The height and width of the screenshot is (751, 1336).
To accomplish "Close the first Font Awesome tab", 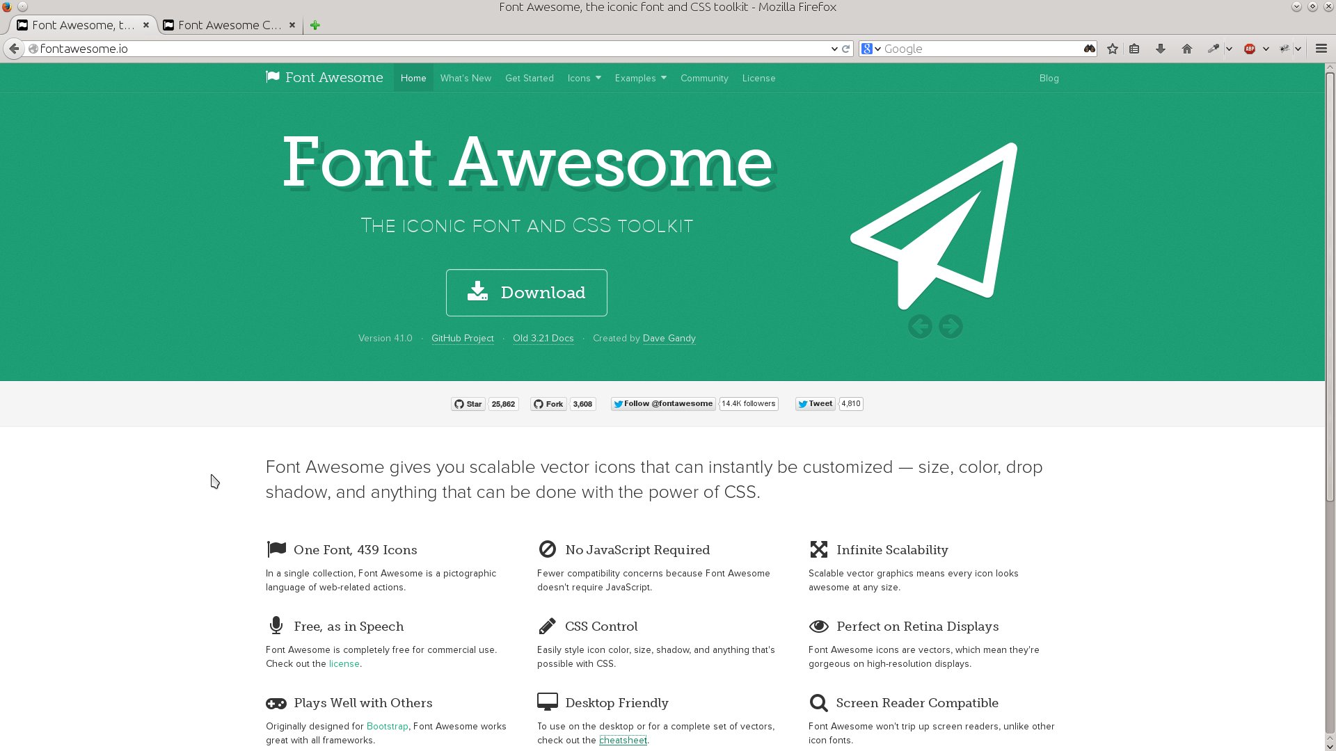I will pos(146,25).
